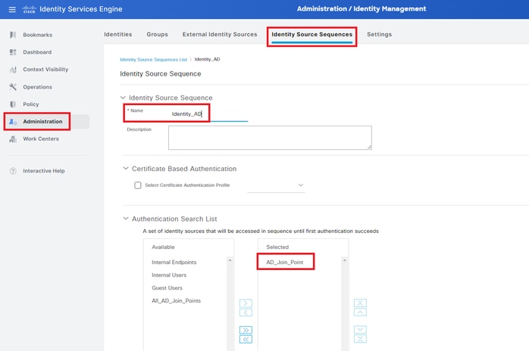This screenshot has width=529, height=351.
Task: Click Selected list scrollbar up arrow
Action: click(345, 260)
